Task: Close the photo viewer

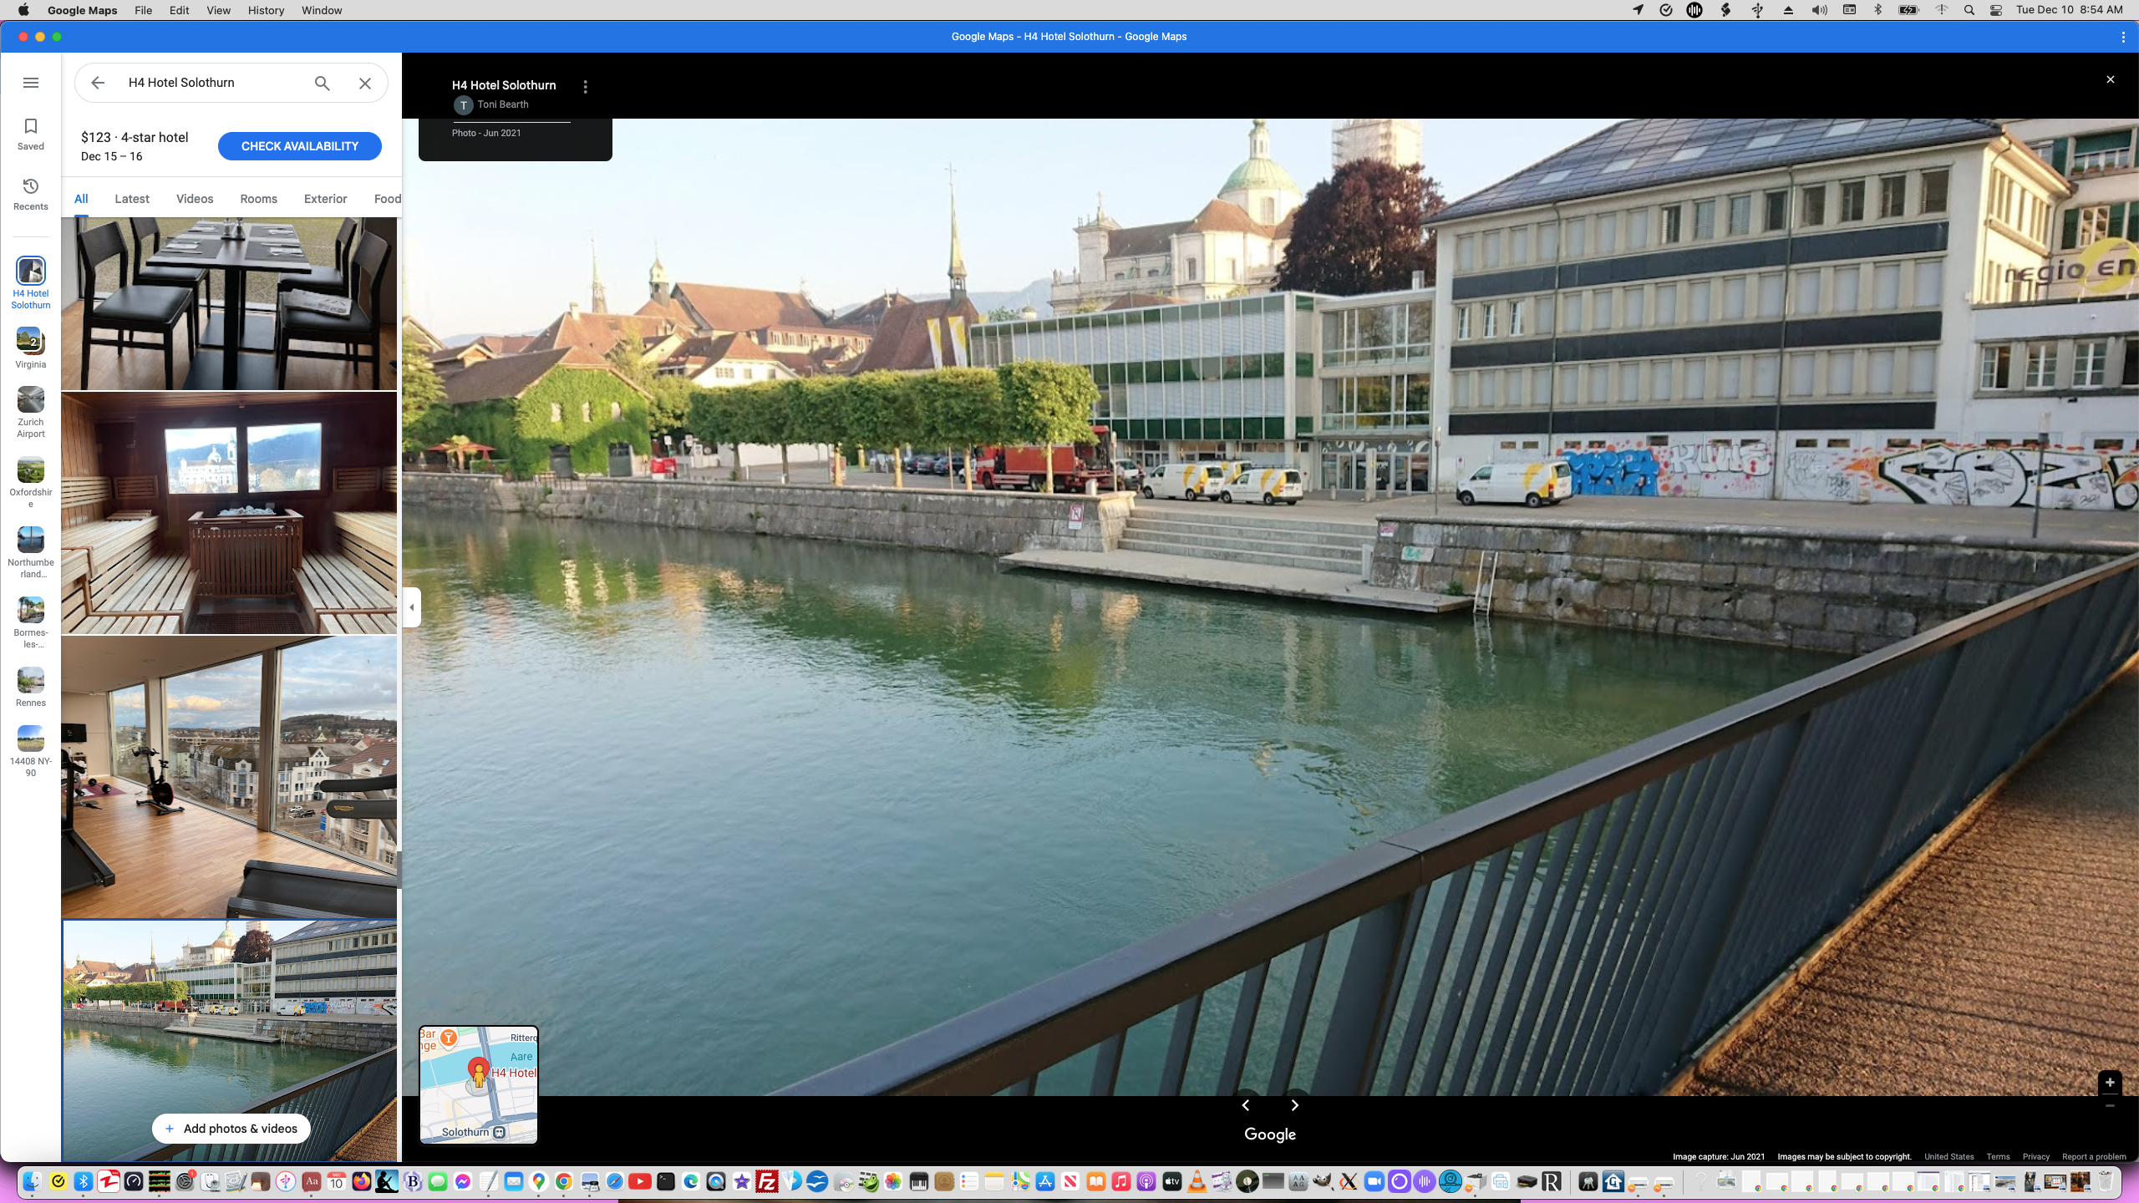Action: [2110, 79]
